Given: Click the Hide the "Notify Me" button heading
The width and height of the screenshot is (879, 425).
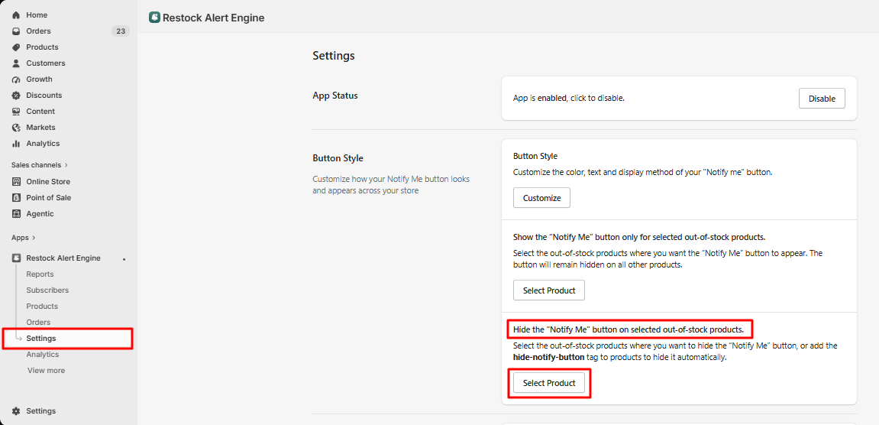Looking at the screenshot, I should (x=629, y=329).
